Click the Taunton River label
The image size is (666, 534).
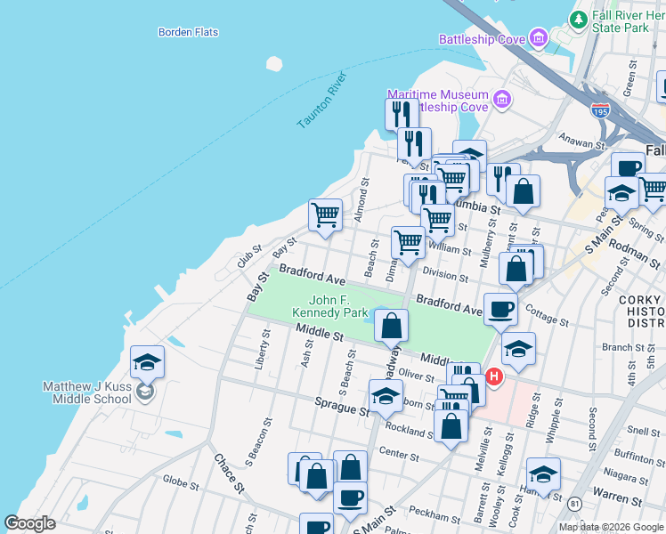tap(322, 101)
